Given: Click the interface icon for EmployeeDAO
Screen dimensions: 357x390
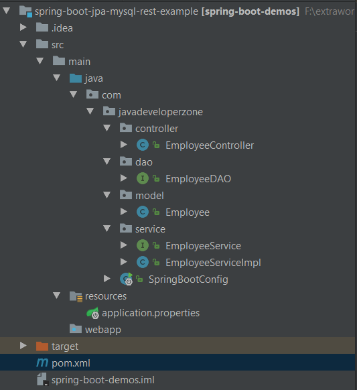Looking at the screenshot, I should [143, 178].
